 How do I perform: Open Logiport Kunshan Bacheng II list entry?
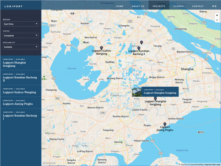tap(21, 78)
